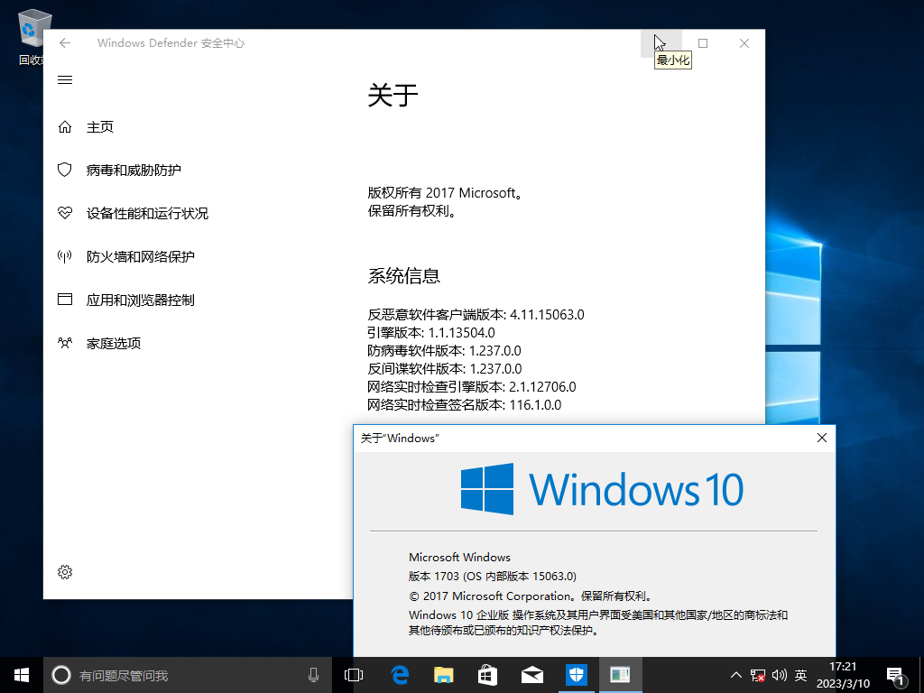Click 网络实时检查引擎版本: 2.1.12706.0 line
The image size is (924, 693).
click(x=471, y=386)
